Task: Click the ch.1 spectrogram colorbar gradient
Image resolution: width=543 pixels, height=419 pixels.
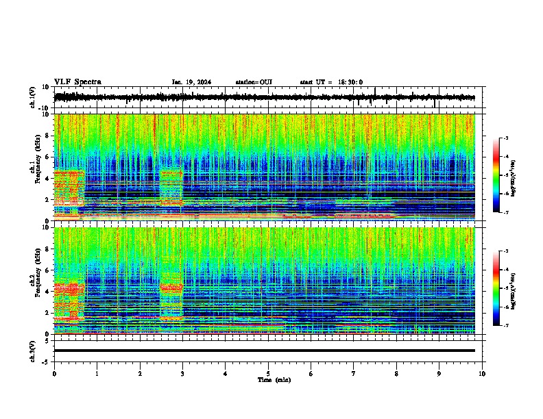Action: [x=496, y=175]
